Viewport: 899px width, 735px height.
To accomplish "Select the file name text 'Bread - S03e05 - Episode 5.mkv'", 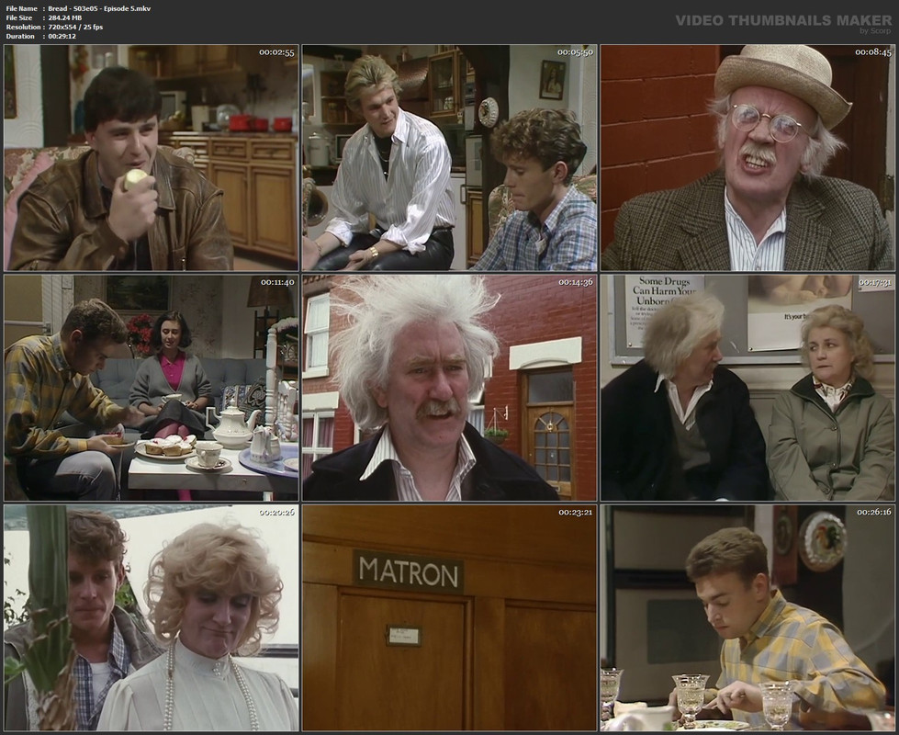I will [x=99, y=8].
